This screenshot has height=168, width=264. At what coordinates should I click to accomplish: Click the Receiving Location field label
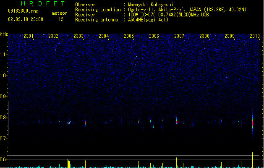click(98, 10)
